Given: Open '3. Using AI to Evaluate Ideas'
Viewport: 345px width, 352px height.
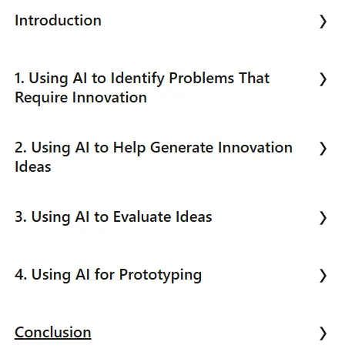Looking at the screenshot, I should (x=113, y=217).
